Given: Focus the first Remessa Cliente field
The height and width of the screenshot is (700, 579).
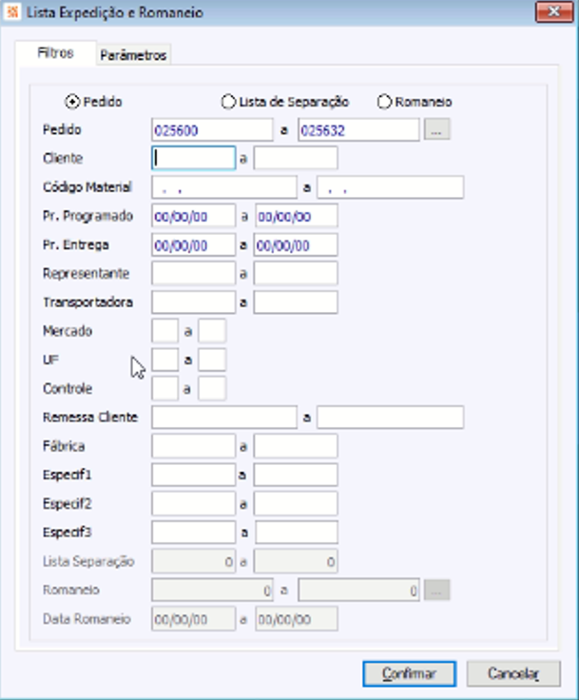Looking at the screenshot, I should click(223, 418).
